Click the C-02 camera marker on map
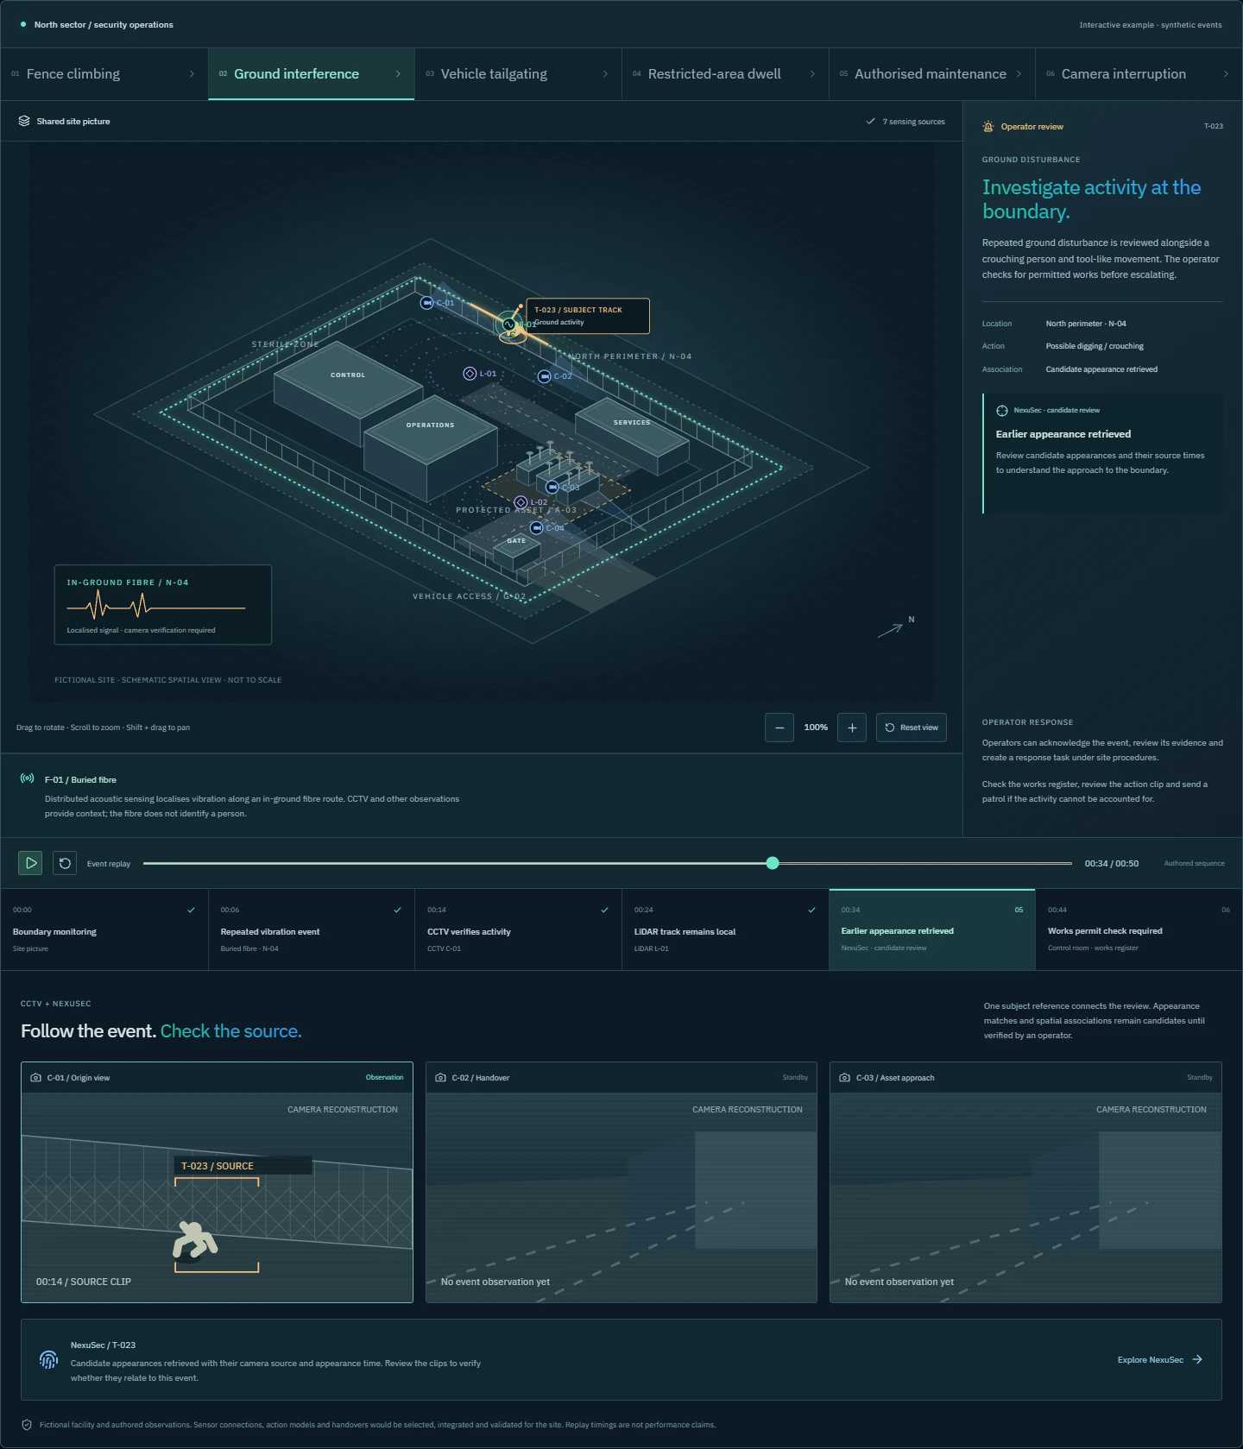The image size is (1243, 1449). pyautogui.click(x=544, y=376)
